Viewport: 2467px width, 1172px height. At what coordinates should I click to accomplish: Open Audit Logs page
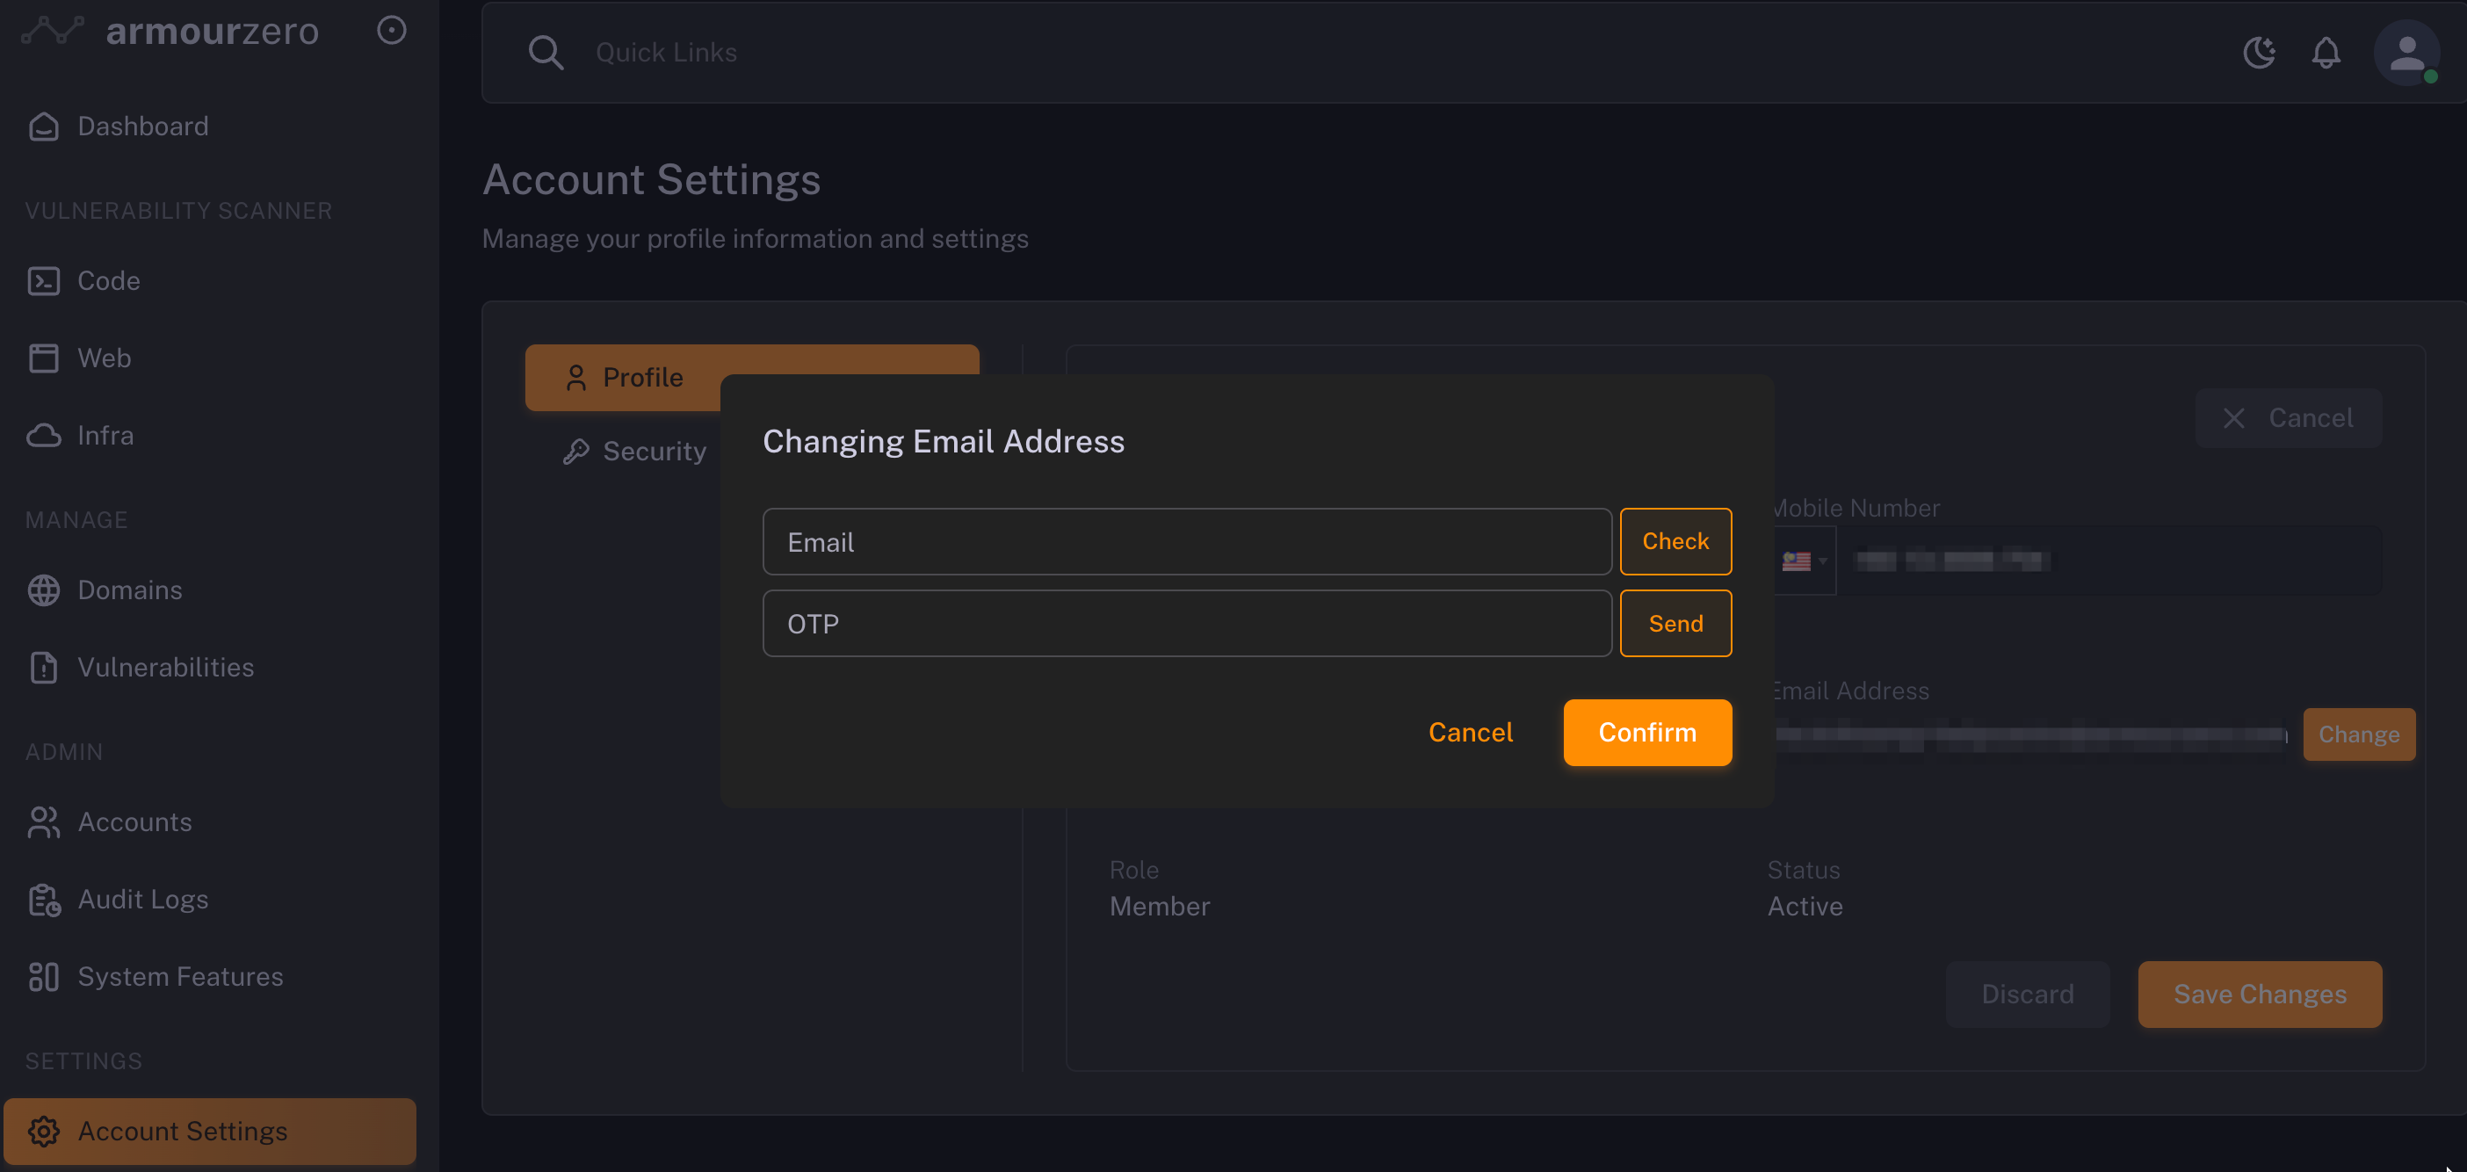pyautogui.click(x=142, y=899)
